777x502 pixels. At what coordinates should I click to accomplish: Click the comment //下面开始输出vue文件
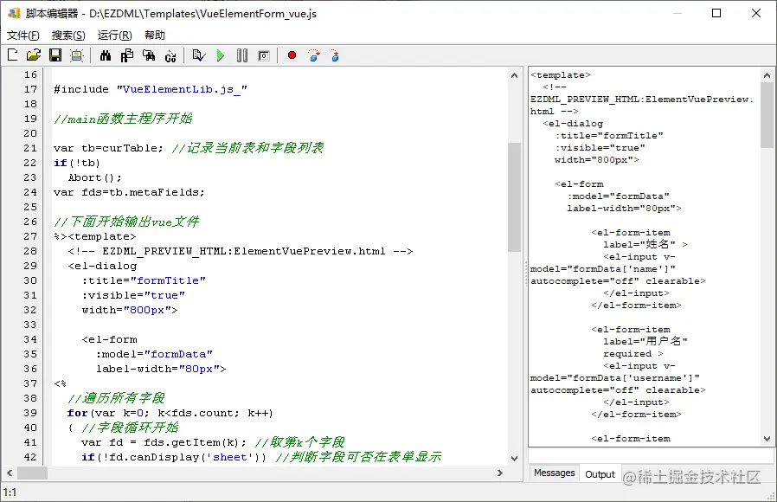pos(126,222)
